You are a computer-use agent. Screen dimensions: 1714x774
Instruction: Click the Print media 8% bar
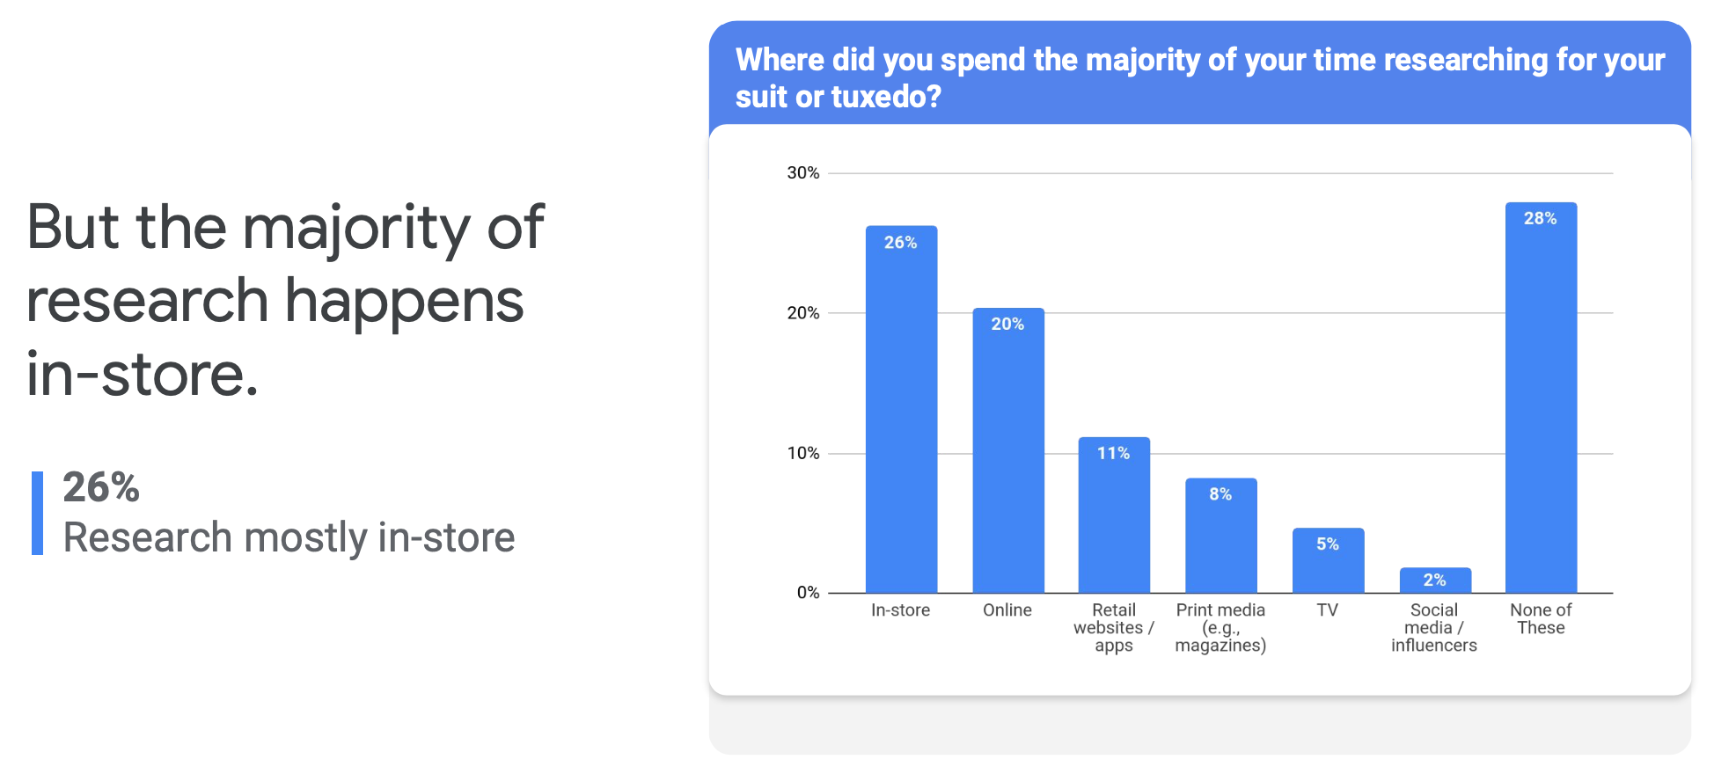coord(1221,536)
